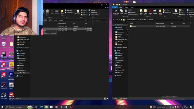Viewport: 194px width, 109px height.
Task: Click Windows Start button
Action: click(2, 107)
